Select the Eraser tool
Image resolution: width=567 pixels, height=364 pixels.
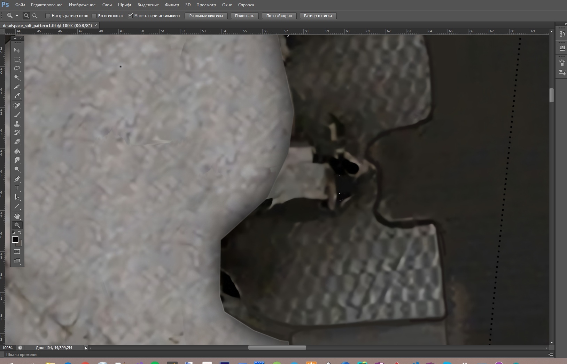point(17,142)
